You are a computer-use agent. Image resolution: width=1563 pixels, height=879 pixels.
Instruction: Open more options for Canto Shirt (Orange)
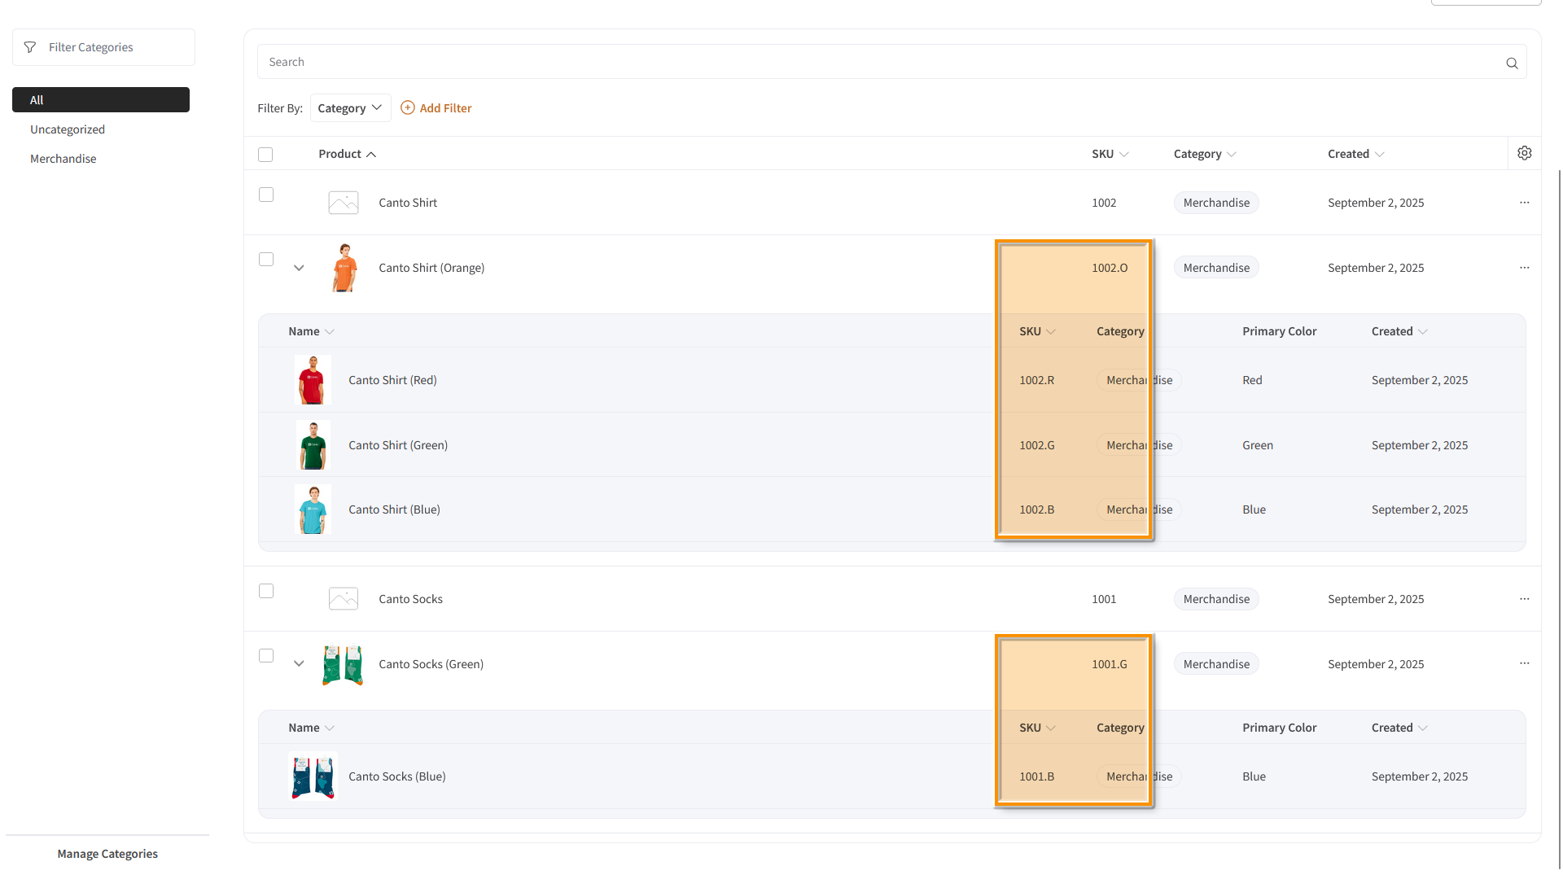(x=1524, y=268)
